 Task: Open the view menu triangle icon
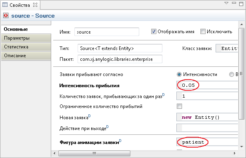pyautogui.click(x=226, y=3)
